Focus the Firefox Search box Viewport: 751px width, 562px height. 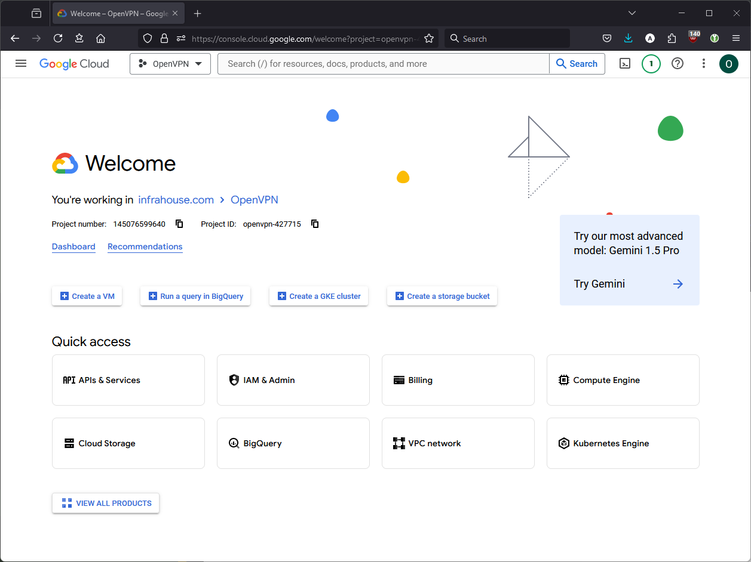(x=507, y=38)
